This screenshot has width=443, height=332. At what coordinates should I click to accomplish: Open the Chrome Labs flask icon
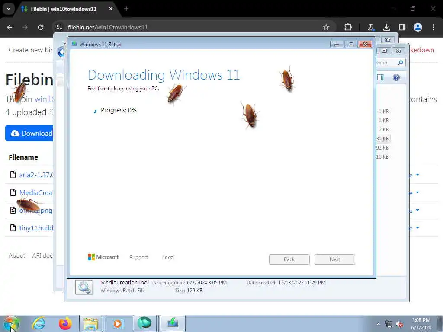(371, 27)
